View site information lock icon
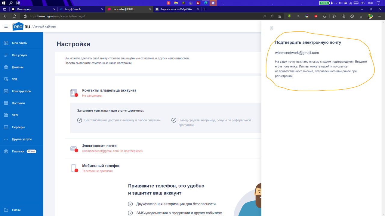 pos(25,16)
